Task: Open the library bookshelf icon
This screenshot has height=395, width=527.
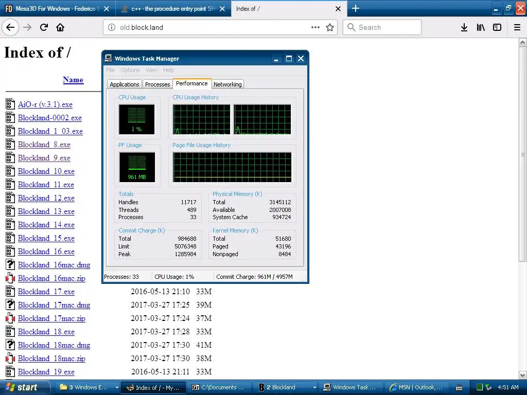Action: click(481, 27)
